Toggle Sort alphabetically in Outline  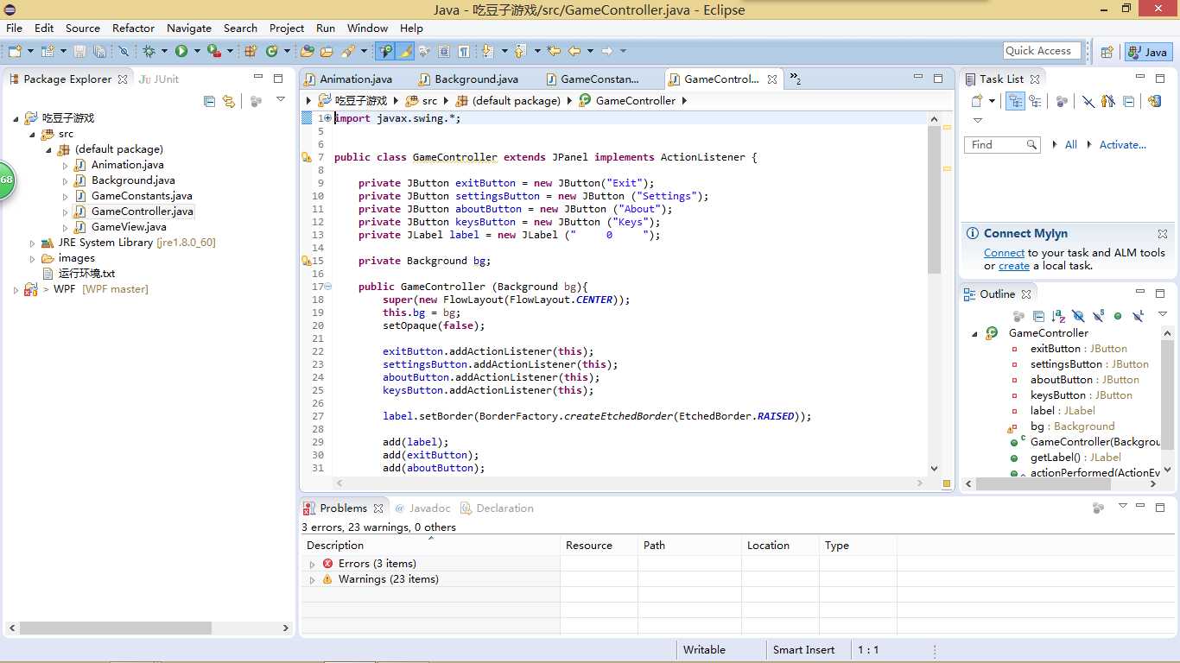click(1058, 316)
